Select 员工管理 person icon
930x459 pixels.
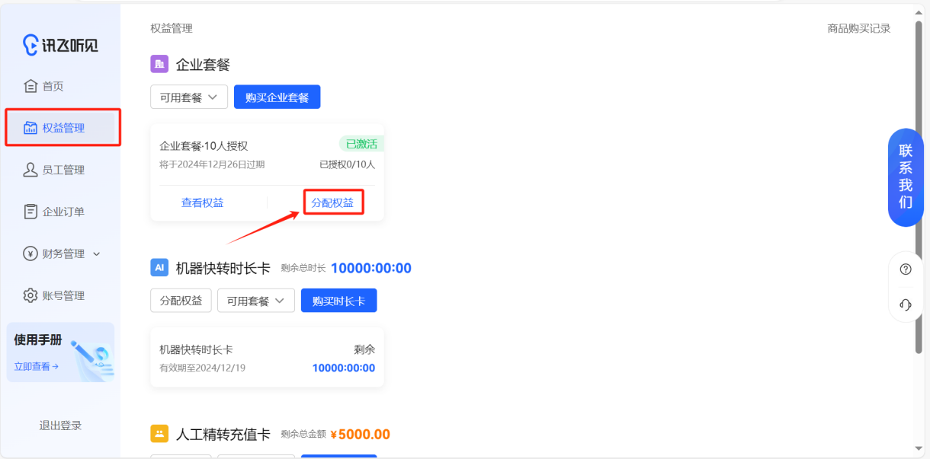tap(30, 170)
